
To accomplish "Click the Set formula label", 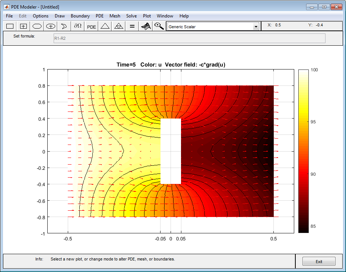I will [x=24, y=36].
